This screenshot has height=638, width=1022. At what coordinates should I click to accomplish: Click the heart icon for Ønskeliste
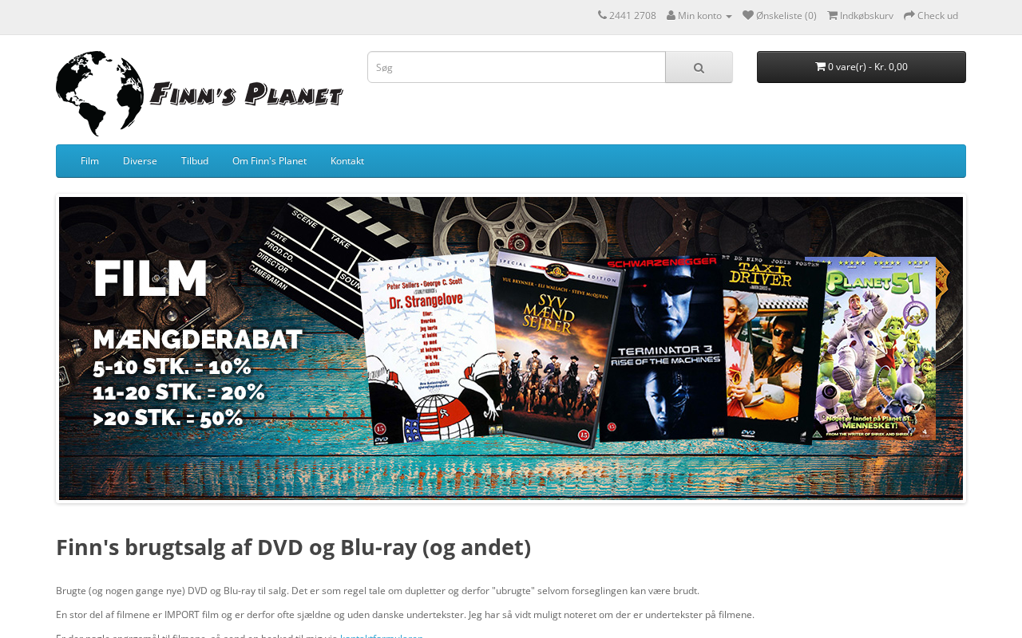point(748,15)
